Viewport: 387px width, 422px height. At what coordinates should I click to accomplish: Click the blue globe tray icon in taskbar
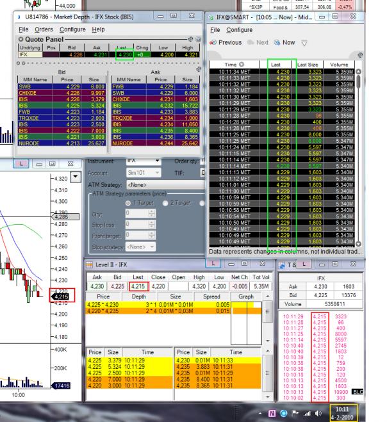pos(284,413)
